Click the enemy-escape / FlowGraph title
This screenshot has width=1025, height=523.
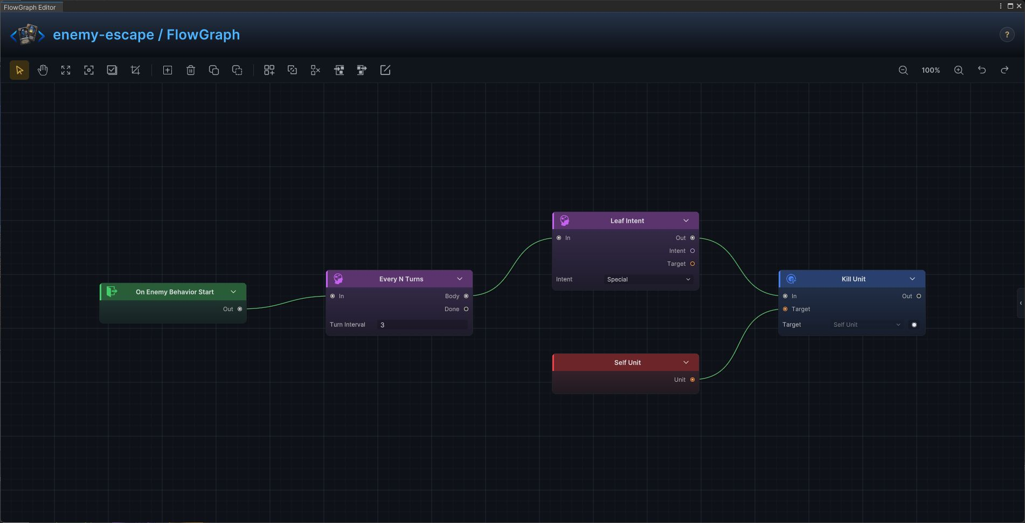147,35
